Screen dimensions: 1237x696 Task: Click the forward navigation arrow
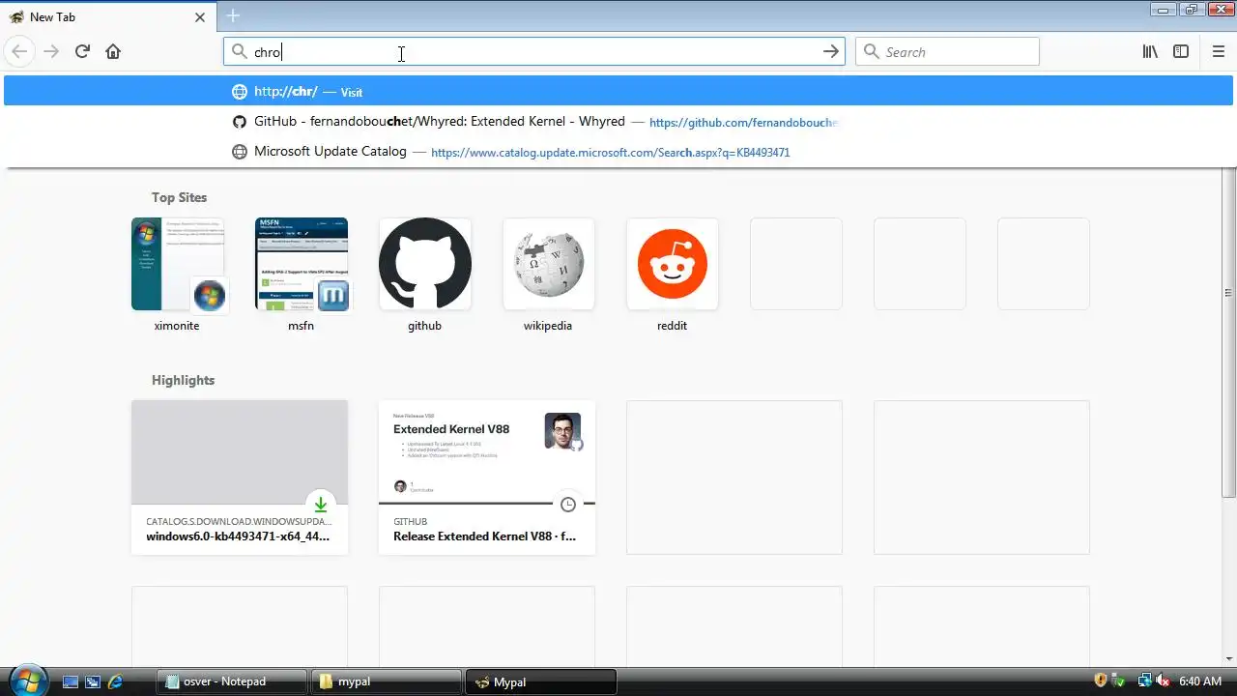tap(51, 51)
